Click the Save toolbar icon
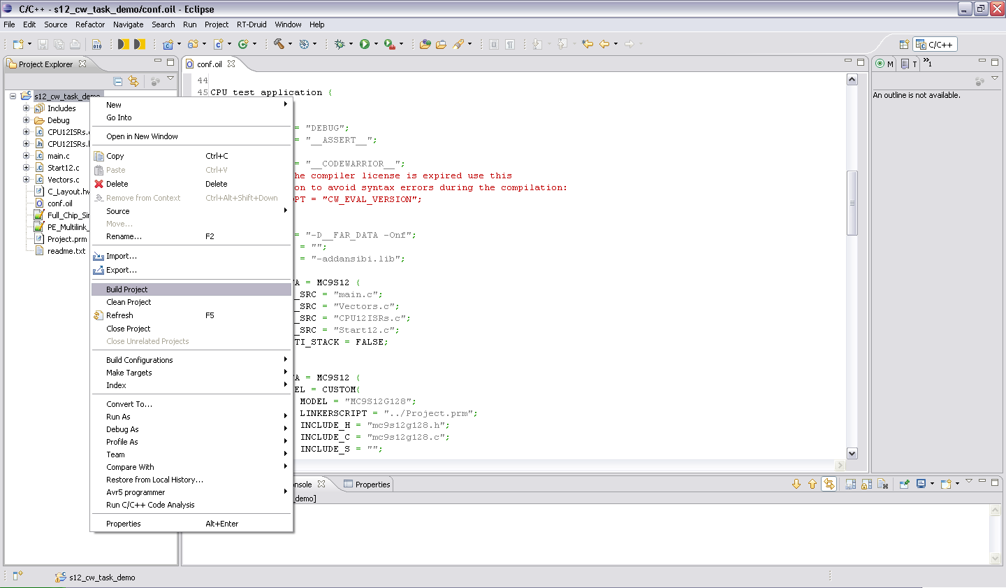This screenshot has width=1006, height=588. coord(43,44)
